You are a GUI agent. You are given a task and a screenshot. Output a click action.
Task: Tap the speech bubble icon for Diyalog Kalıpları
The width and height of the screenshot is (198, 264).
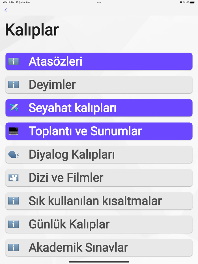13,154
